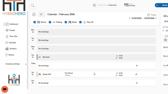This screenshot has width=168, height=94.
Task: Add a booking for Sunday 22
Action: pos(137,83)
